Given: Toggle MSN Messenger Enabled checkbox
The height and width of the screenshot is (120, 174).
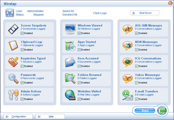Looking at the screenshot, I should pos(136,50).
